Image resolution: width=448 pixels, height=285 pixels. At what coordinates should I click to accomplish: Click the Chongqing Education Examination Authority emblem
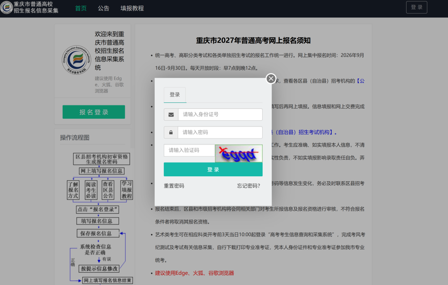[76, 60]
